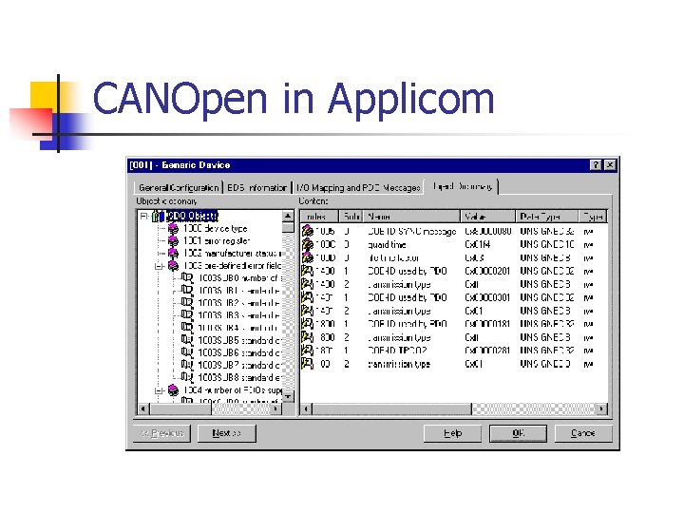Click the icon of the 1003SUB6 entry
The width and height of the screenshot is (684, 513).
coord(187,352)
